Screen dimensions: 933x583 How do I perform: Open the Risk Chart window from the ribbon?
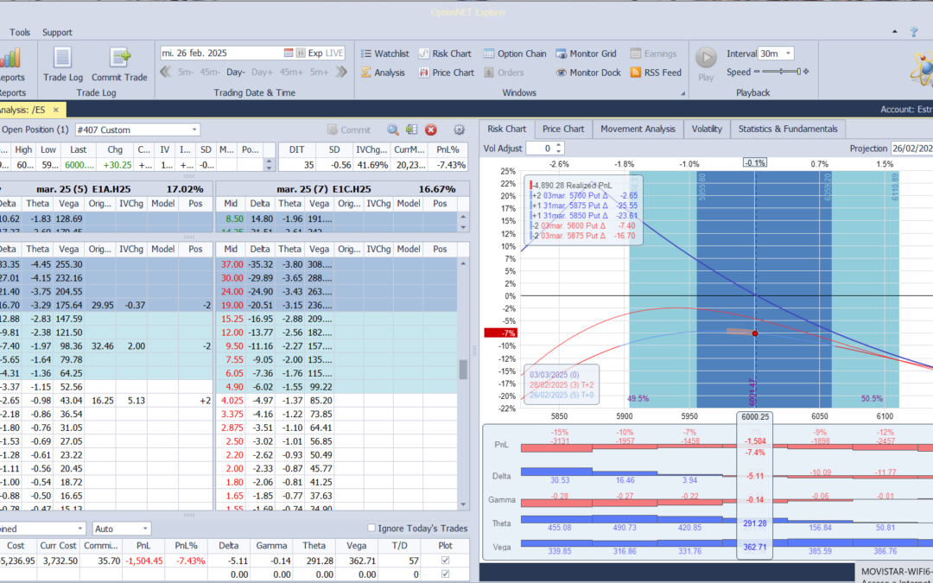click(445, 54)
